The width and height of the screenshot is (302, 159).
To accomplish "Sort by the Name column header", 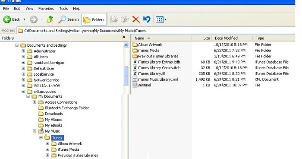I will 161,38.
